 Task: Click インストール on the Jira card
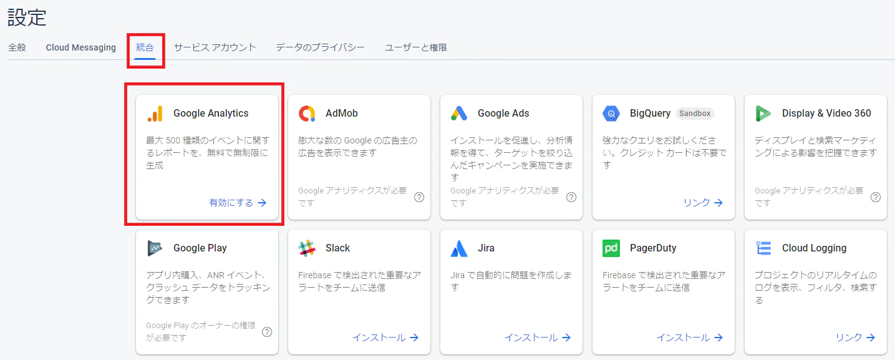pos(538,338)
